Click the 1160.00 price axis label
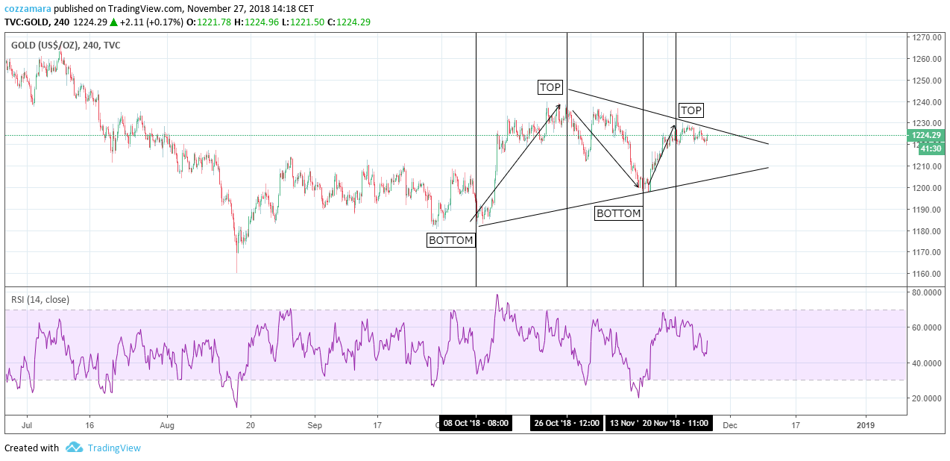This screenshot has height=461, width=950. pyautogui.click(x=928, y=275)
